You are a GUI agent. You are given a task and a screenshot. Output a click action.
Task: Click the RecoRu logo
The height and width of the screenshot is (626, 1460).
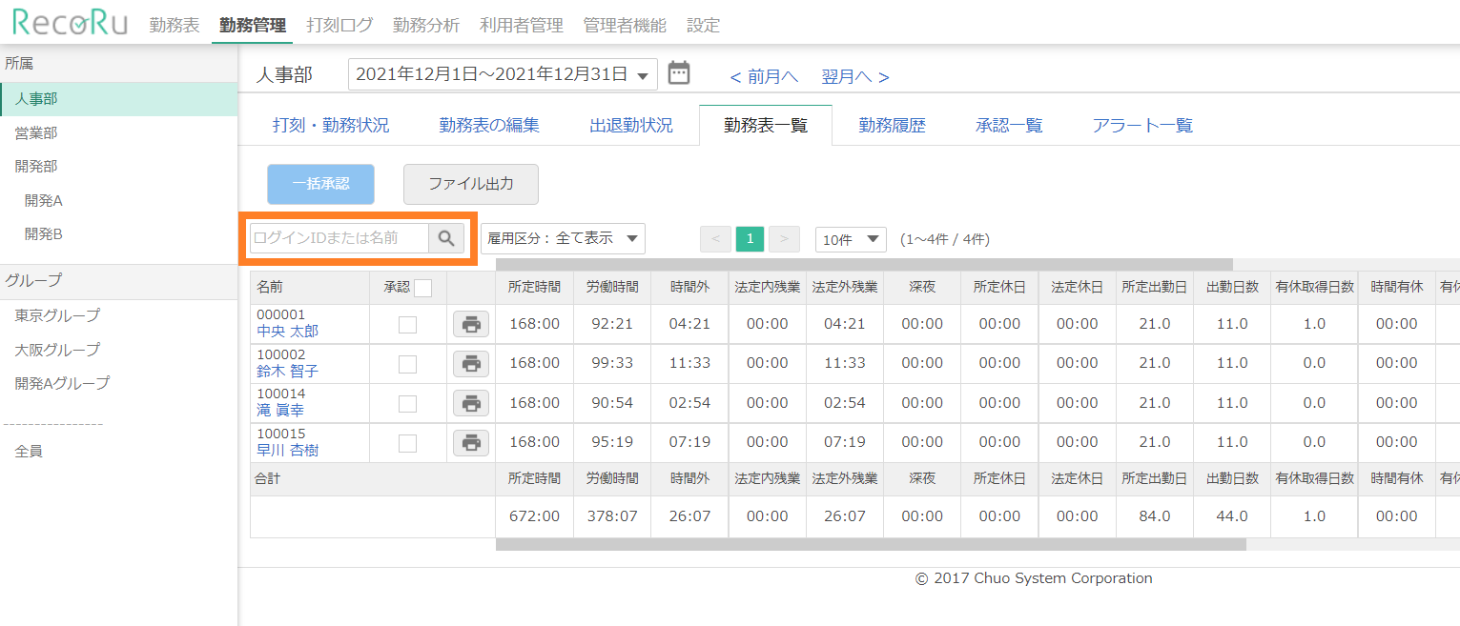[x=70, y=23]
